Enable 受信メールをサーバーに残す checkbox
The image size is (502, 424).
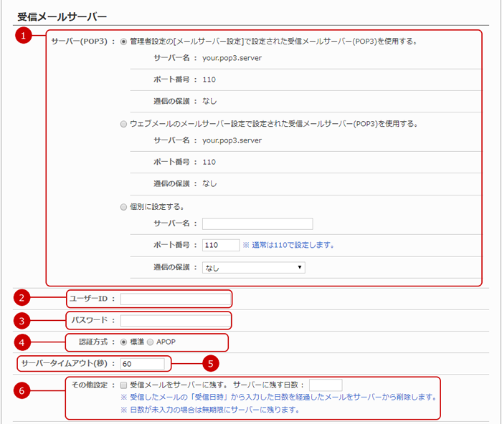point(124,385)
